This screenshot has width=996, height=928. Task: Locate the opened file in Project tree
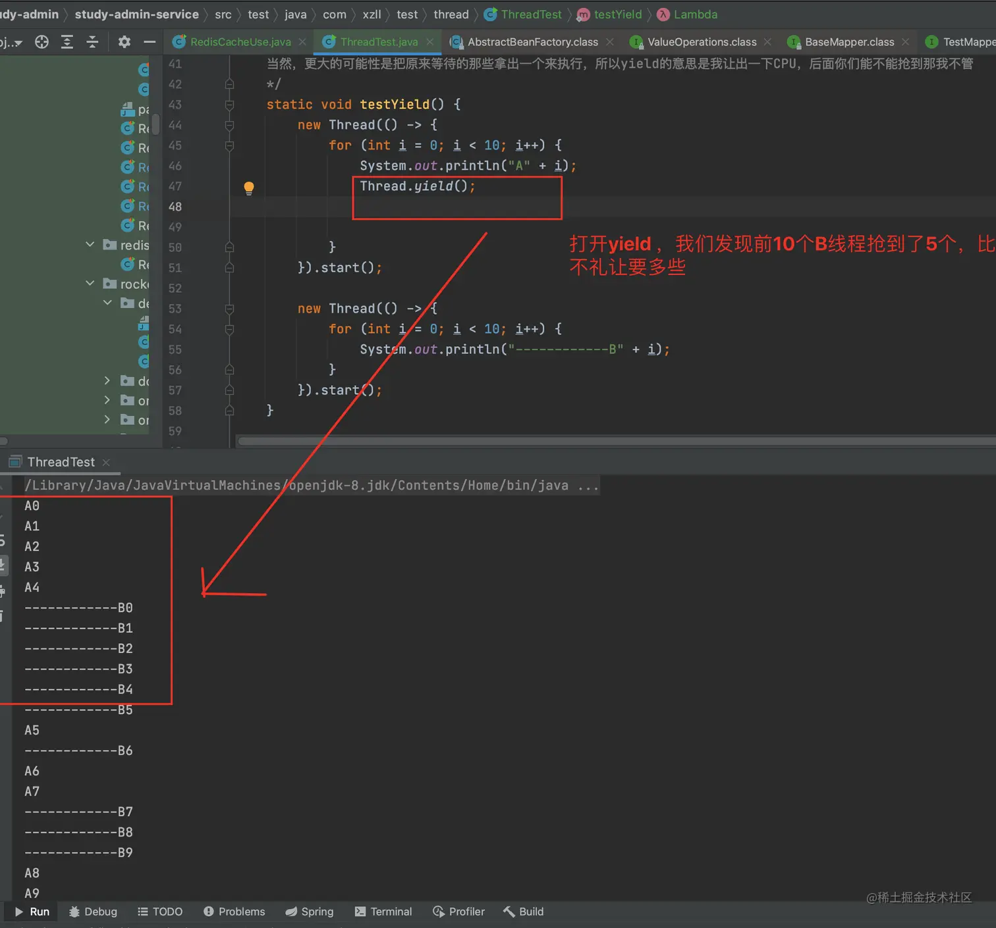[x=42, y=42]
